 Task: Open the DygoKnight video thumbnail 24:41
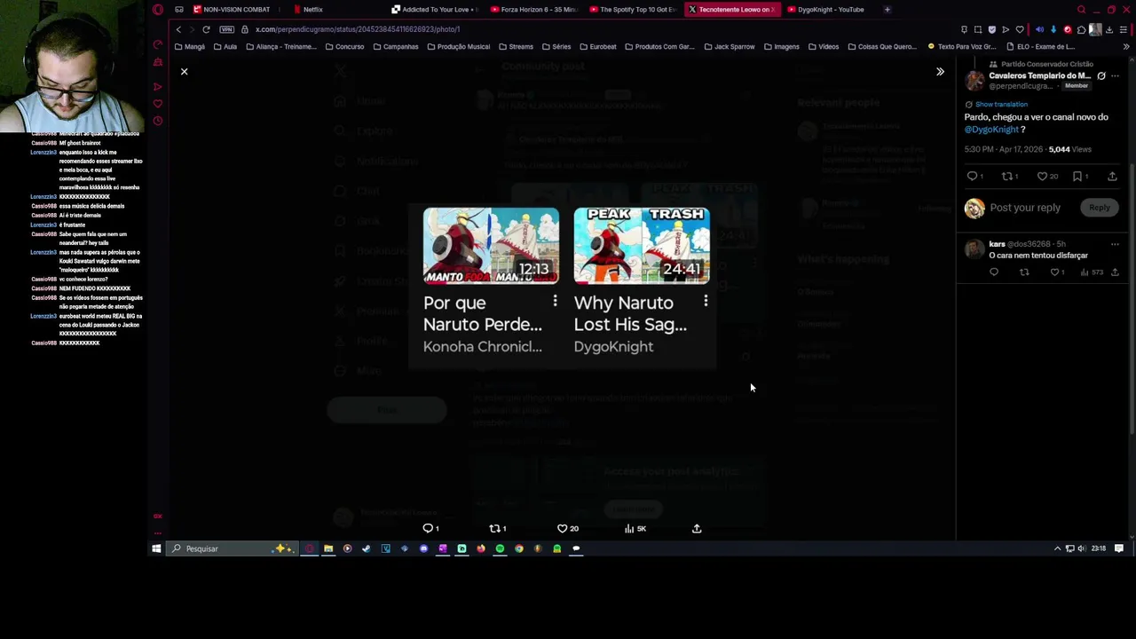[x=642, y=246]
